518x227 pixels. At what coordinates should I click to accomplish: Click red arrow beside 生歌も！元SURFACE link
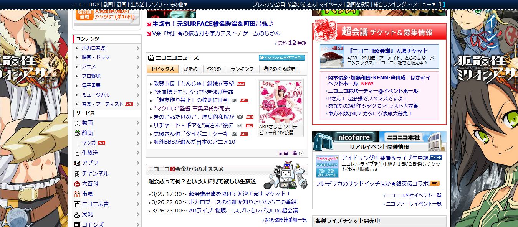tap(149, 24)
